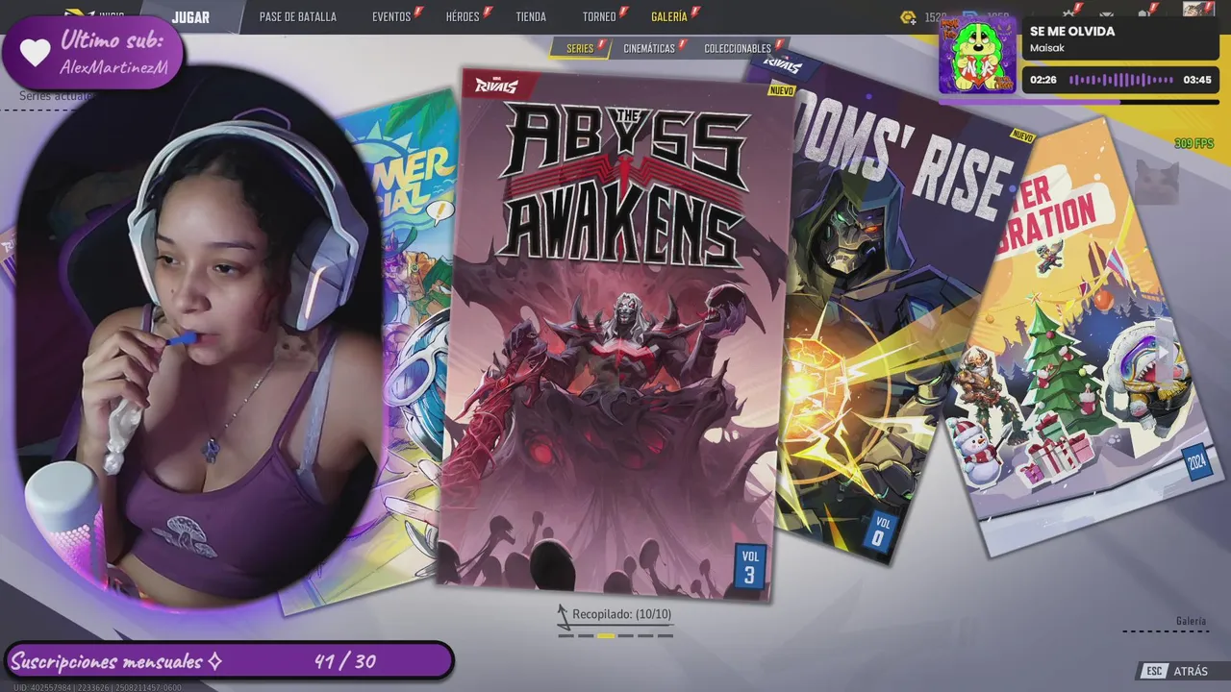Click the VOL 3 badge on Abyss Awakens
The width and height of the screenshot is (1231, 692).
point(749,567)
